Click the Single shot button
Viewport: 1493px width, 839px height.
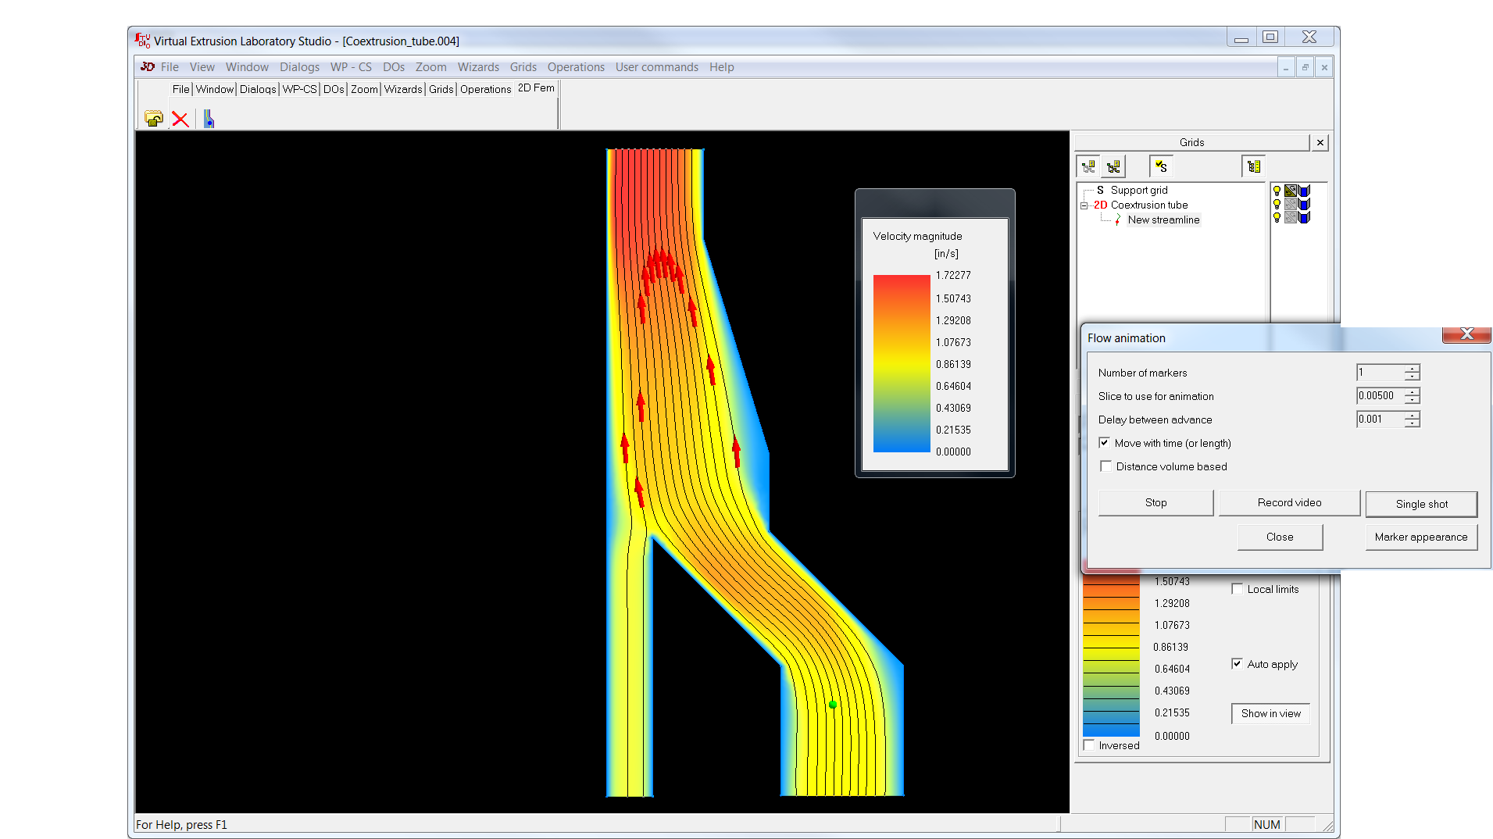click(x=1421, y=505)
